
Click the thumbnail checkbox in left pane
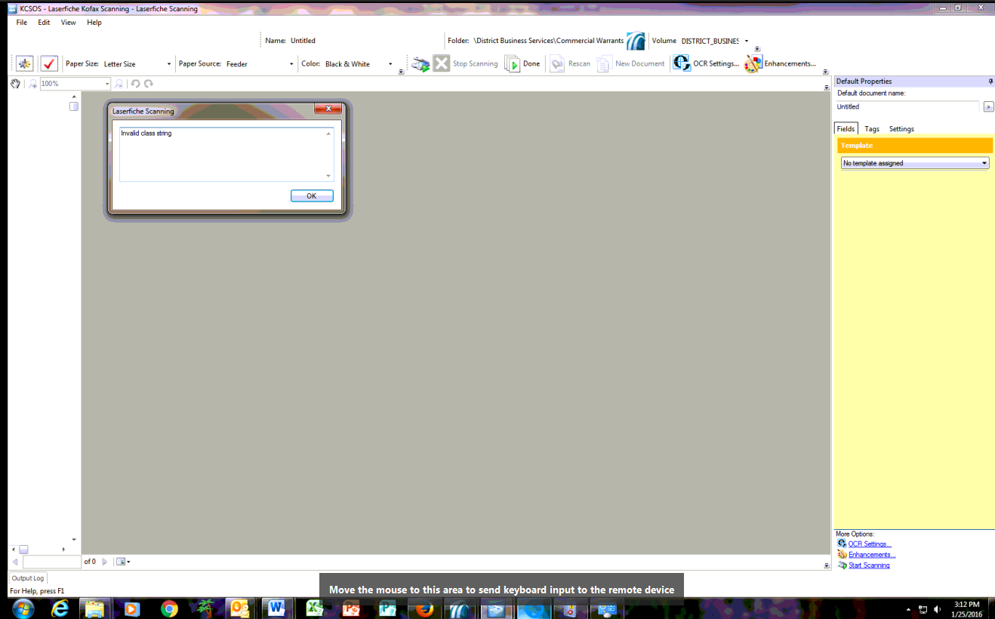(x=74, y=106)
